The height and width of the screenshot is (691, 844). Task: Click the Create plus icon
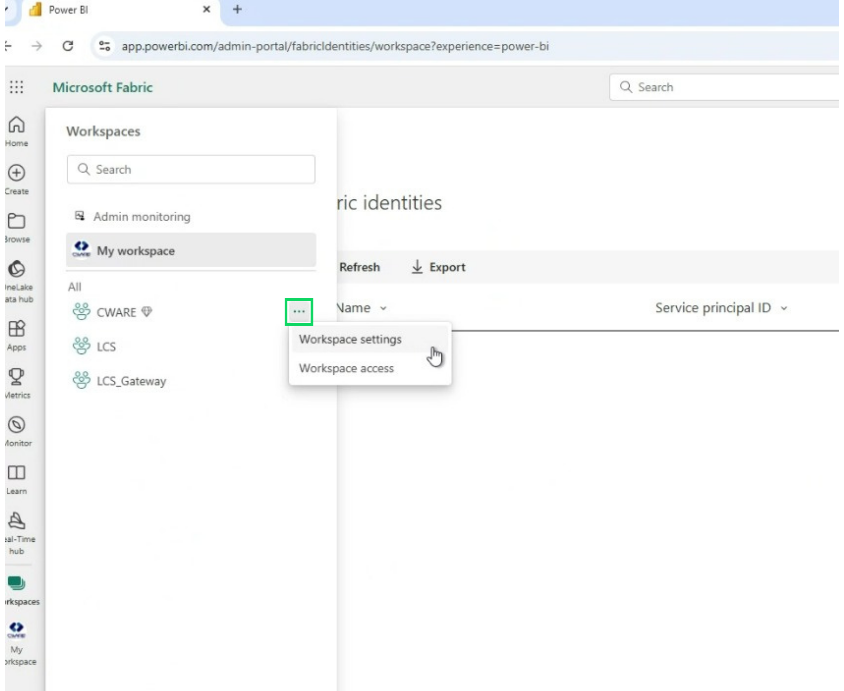(16, 173)
